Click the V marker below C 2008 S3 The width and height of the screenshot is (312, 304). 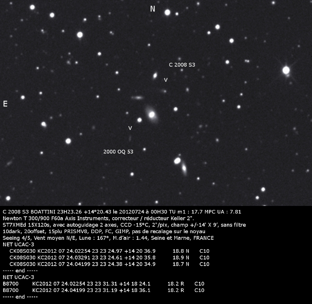[166, 80]
